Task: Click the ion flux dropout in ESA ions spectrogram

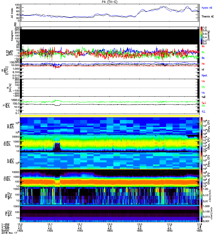Action: click(x=57, y=147)
